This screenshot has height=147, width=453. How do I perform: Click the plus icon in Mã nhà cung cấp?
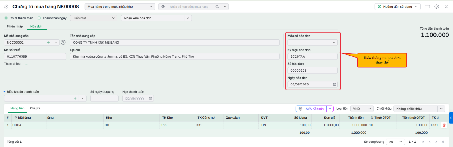coord(48,43)
